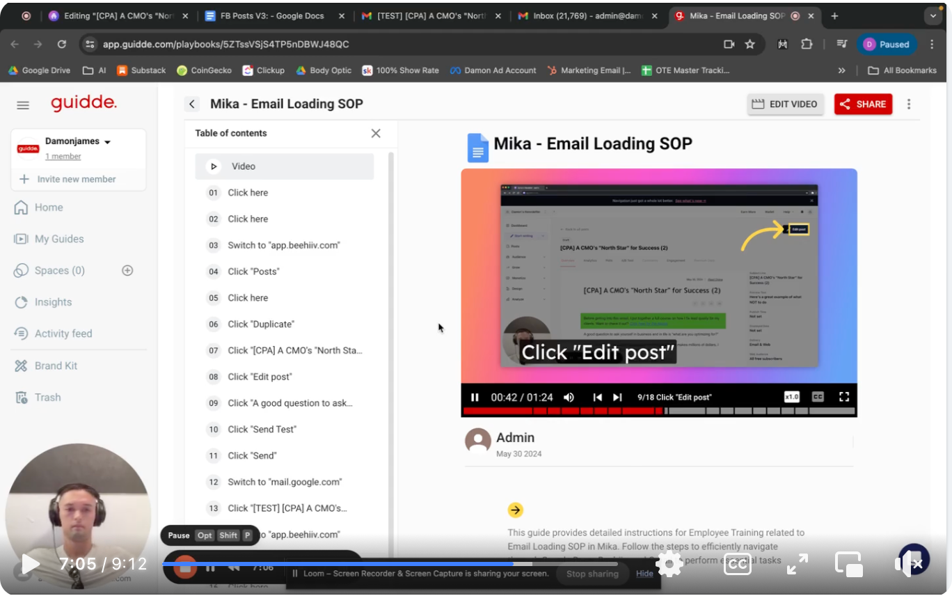Select step 09 Click "A good question to ask"
This screenshot has width=952, height=596.
(284, 403)
